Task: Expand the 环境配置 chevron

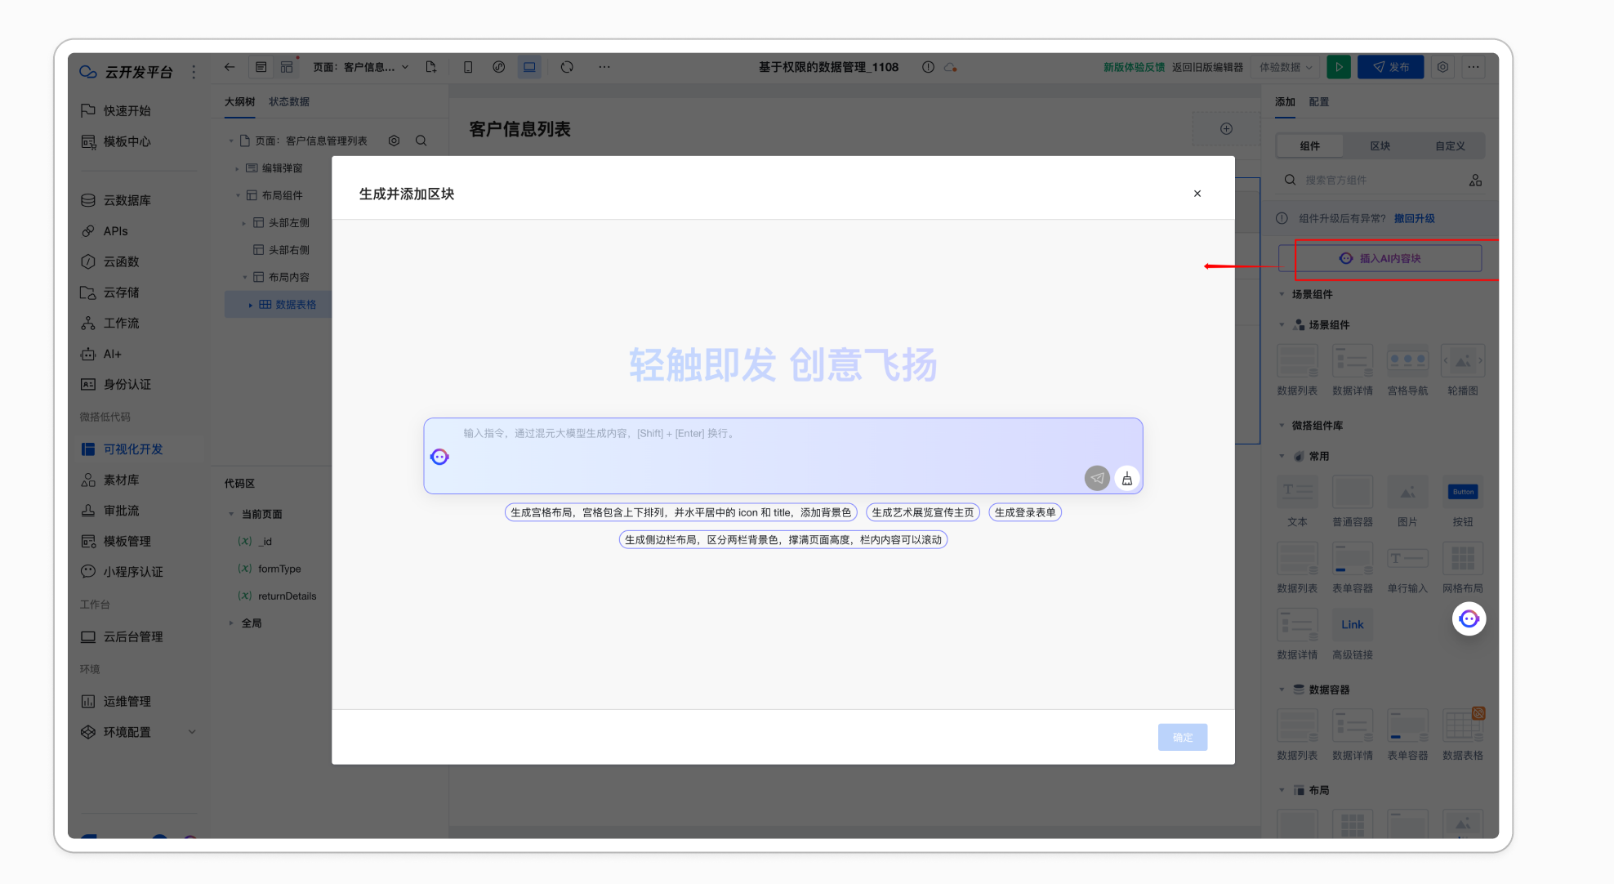Action: (x=192, y=731)
